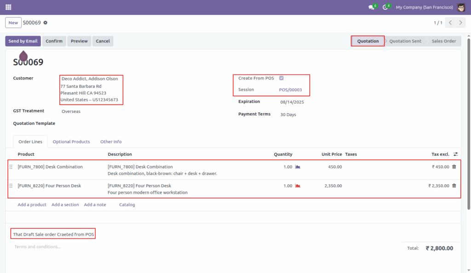Open the Activities clock icon showing 4
The width and height of the screenshot is (471, 273).
(386, 7)
